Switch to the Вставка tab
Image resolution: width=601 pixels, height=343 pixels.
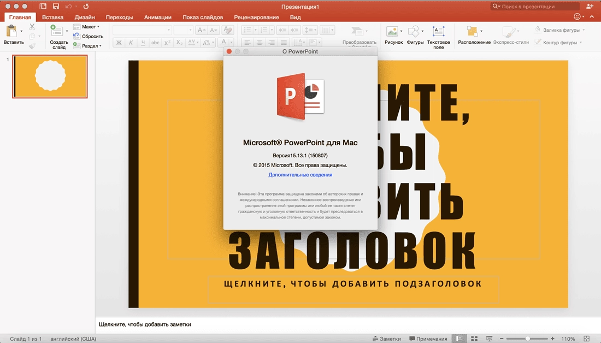click(52, 17)
